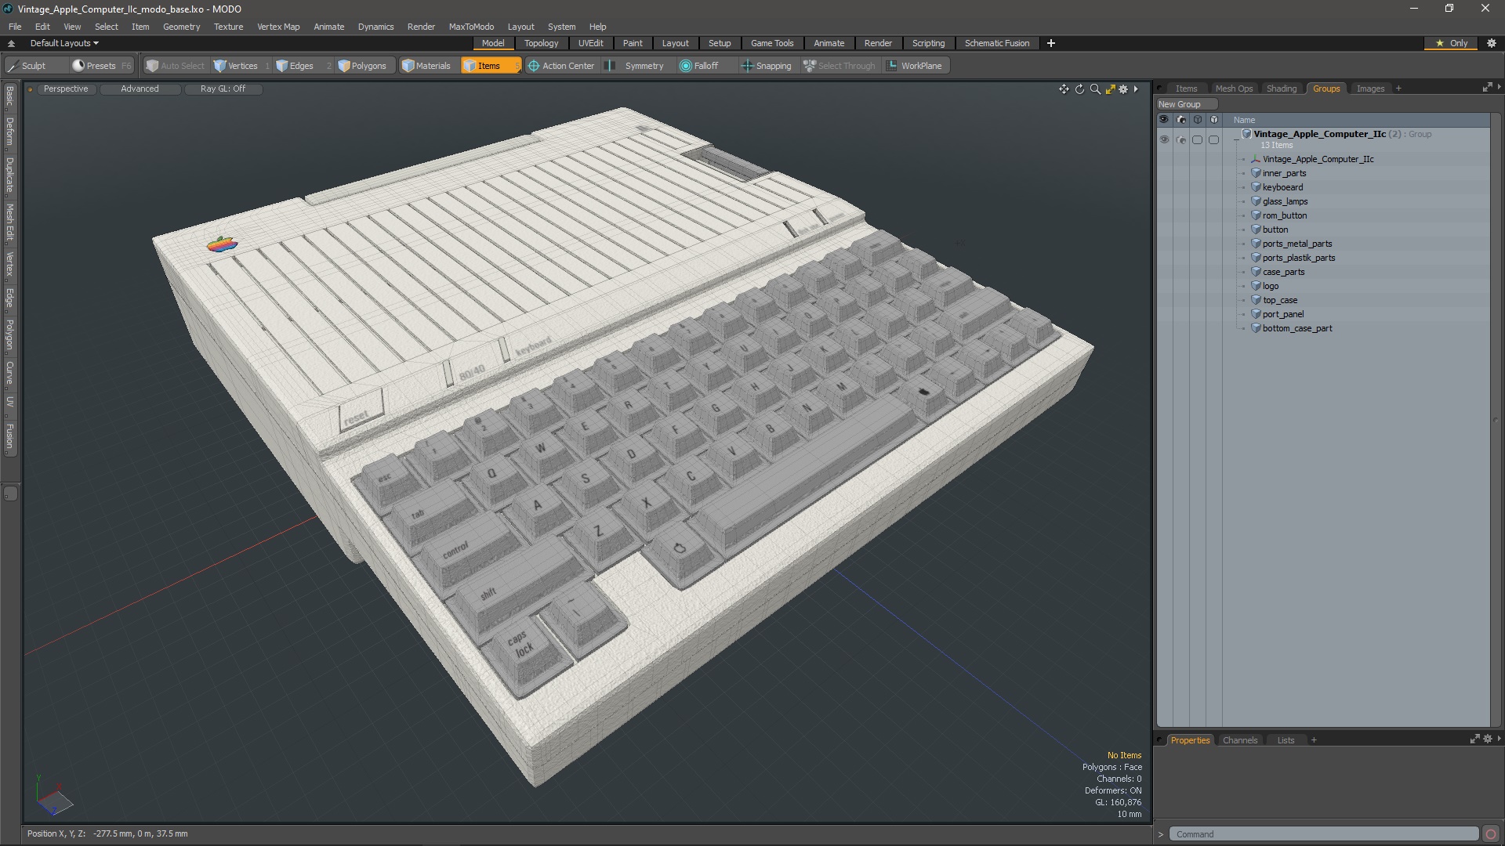Switch to the Channels tab
This screenshot has width=1505, height=846.
click(x=1239, y=740)
